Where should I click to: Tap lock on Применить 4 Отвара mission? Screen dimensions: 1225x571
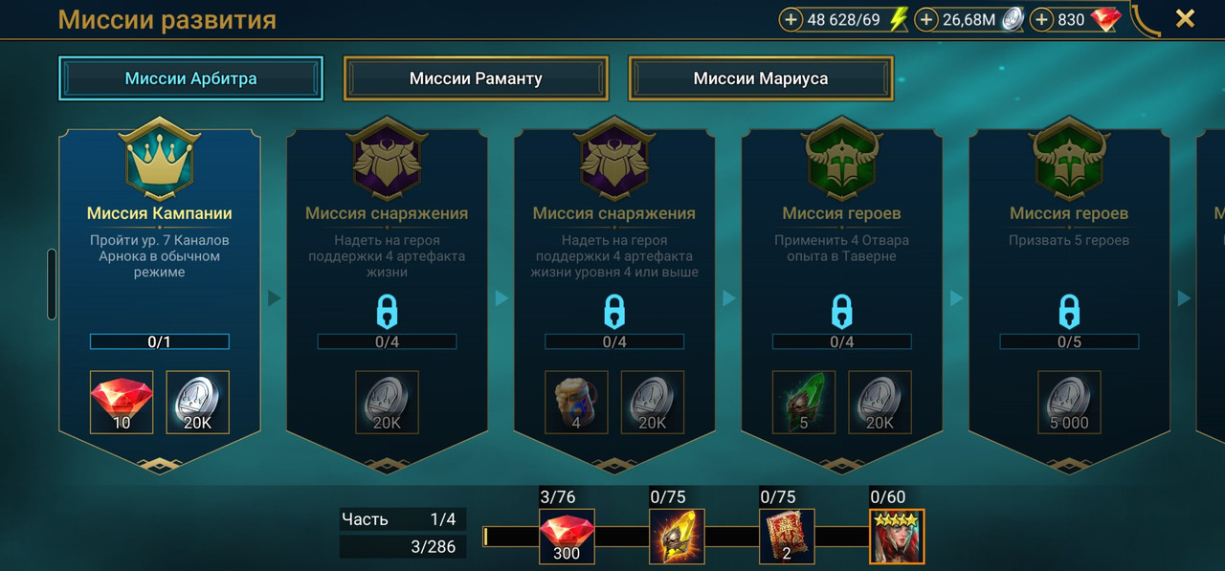(x=841, y=312)
